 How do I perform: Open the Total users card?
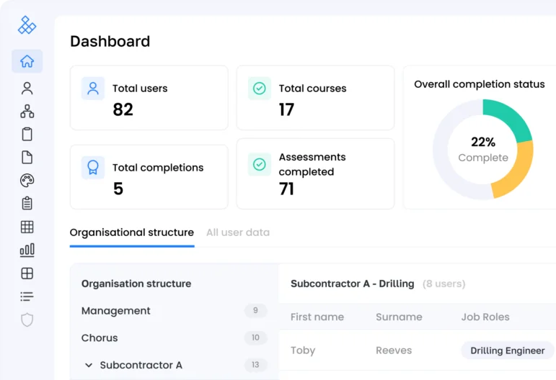(149, 98)
